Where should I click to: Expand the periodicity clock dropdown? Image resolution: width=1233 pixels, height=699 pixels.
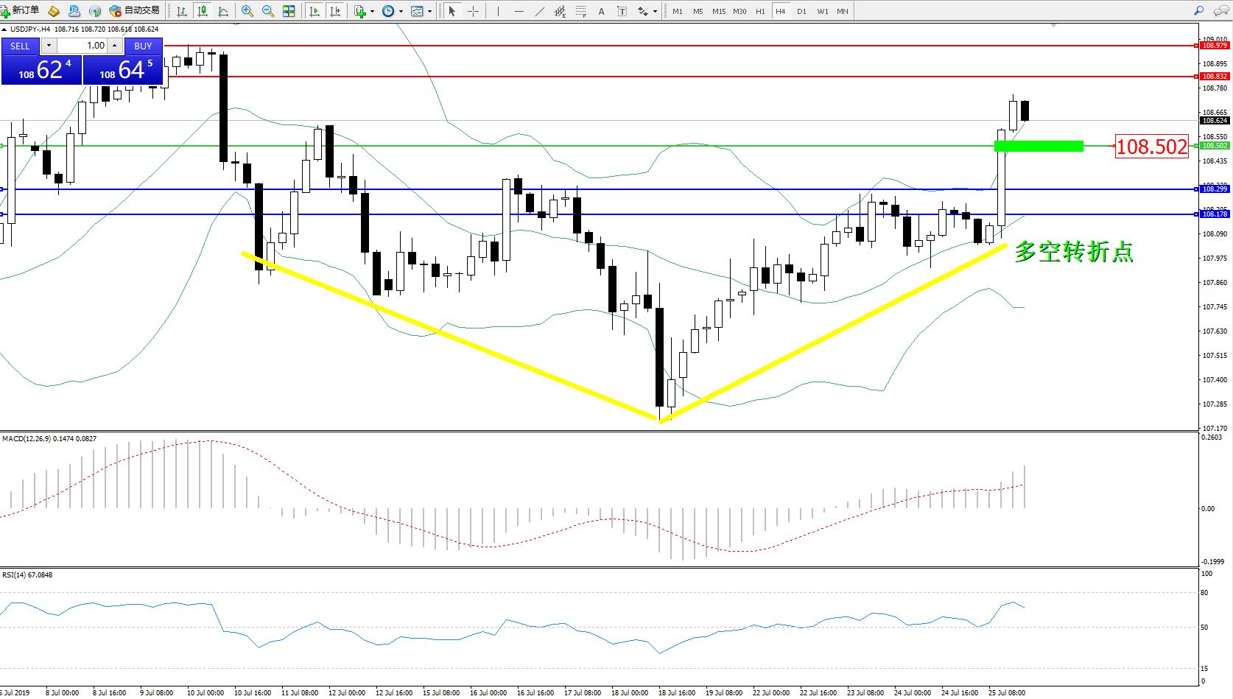(x=401, y=11)
